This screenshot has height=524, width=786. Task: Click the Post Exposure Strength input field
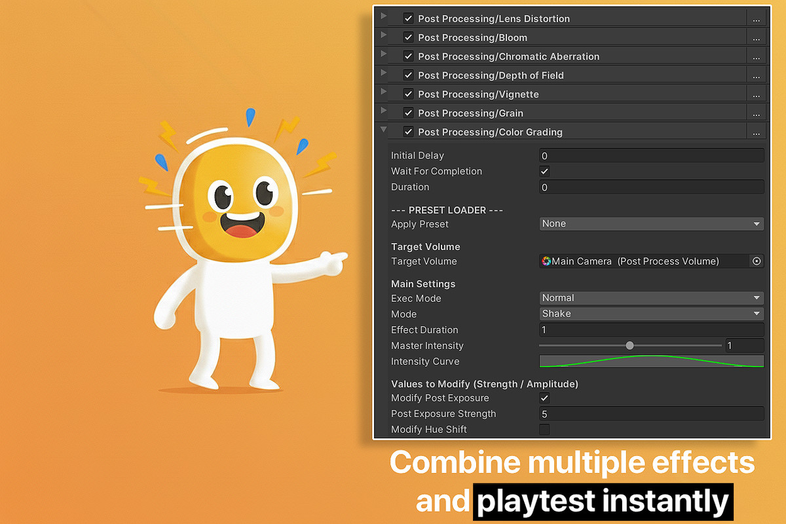[651, 413]
